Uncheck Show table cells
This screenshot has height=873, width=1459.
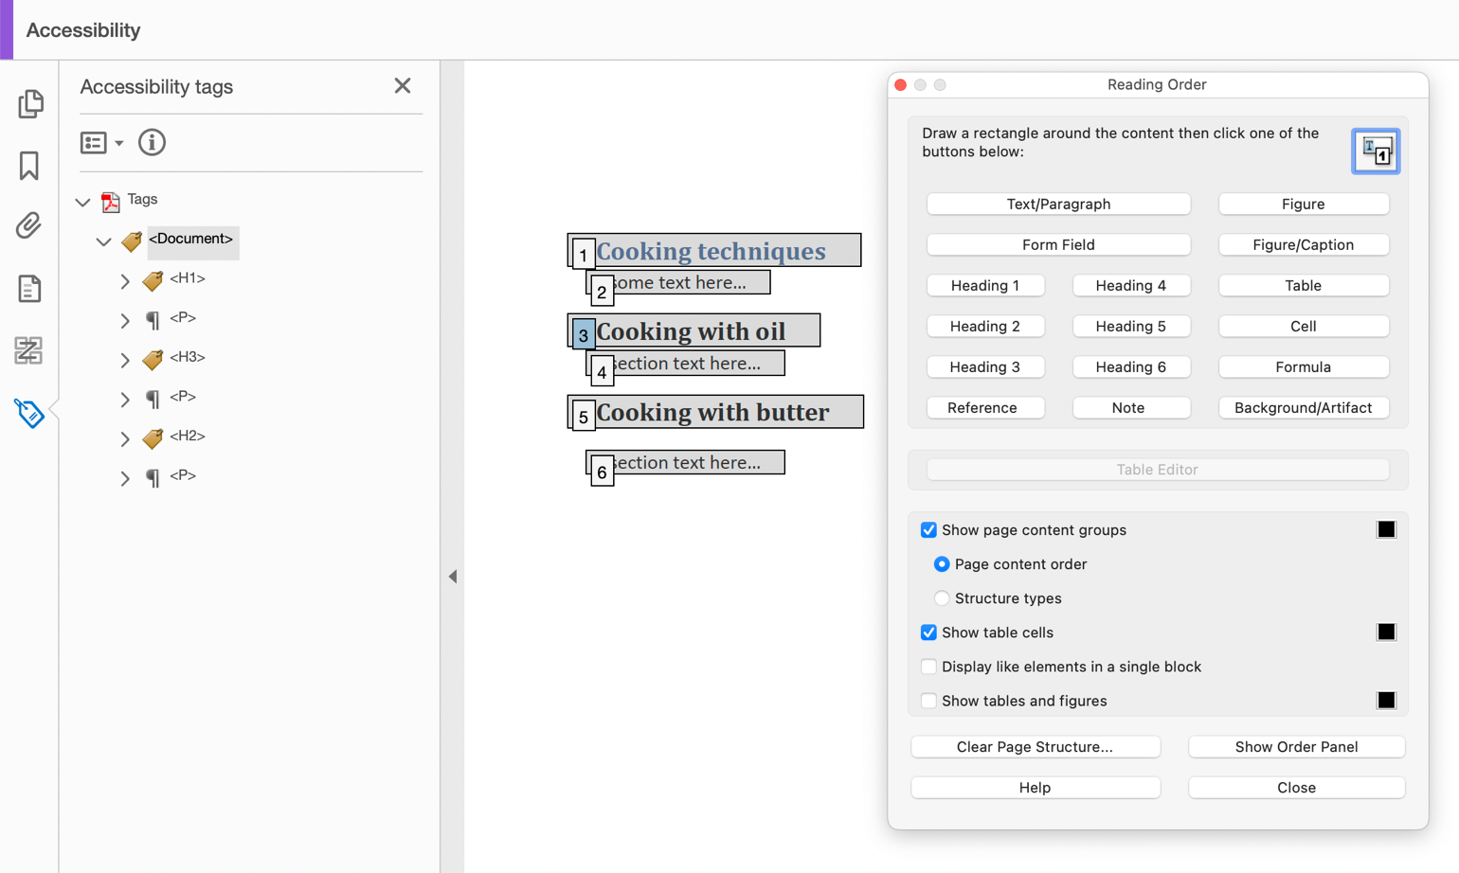[928, 632]
